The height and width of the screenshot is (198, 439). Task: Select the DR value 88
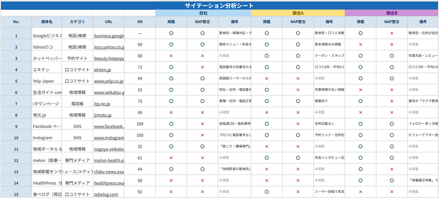tap(140, 56)
